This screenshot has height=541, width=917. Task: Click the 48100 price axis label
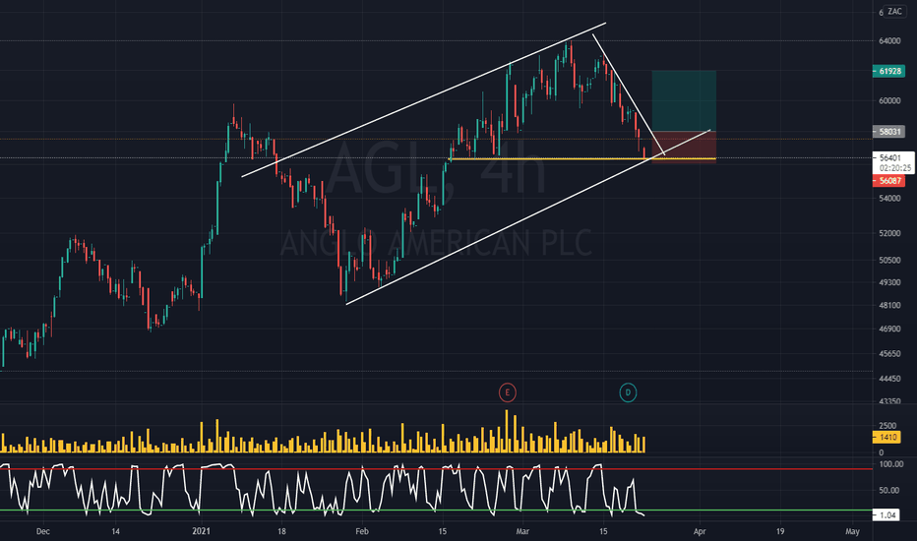(889, 305)
